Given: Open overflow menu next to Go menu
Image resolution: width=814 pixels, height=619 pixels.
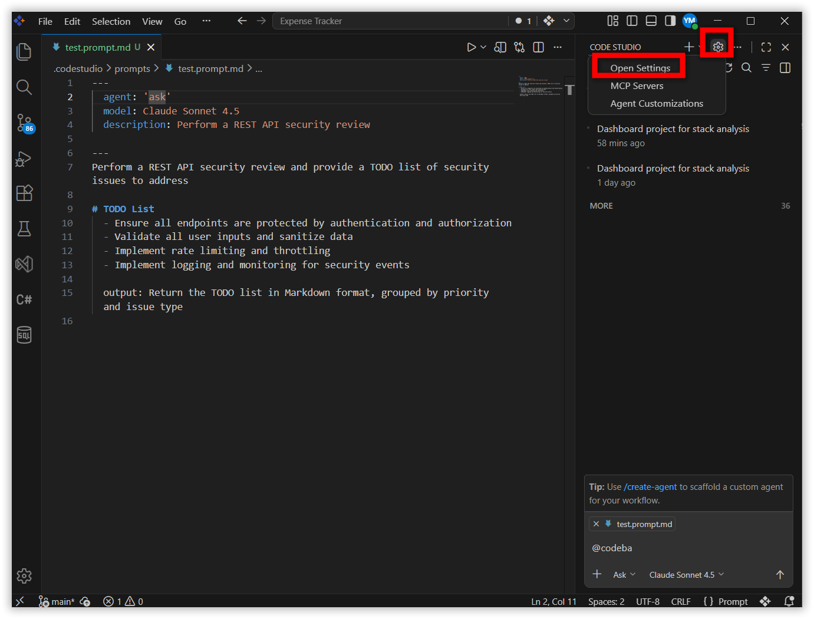Looking at the screenshot, I should point(206,21).
